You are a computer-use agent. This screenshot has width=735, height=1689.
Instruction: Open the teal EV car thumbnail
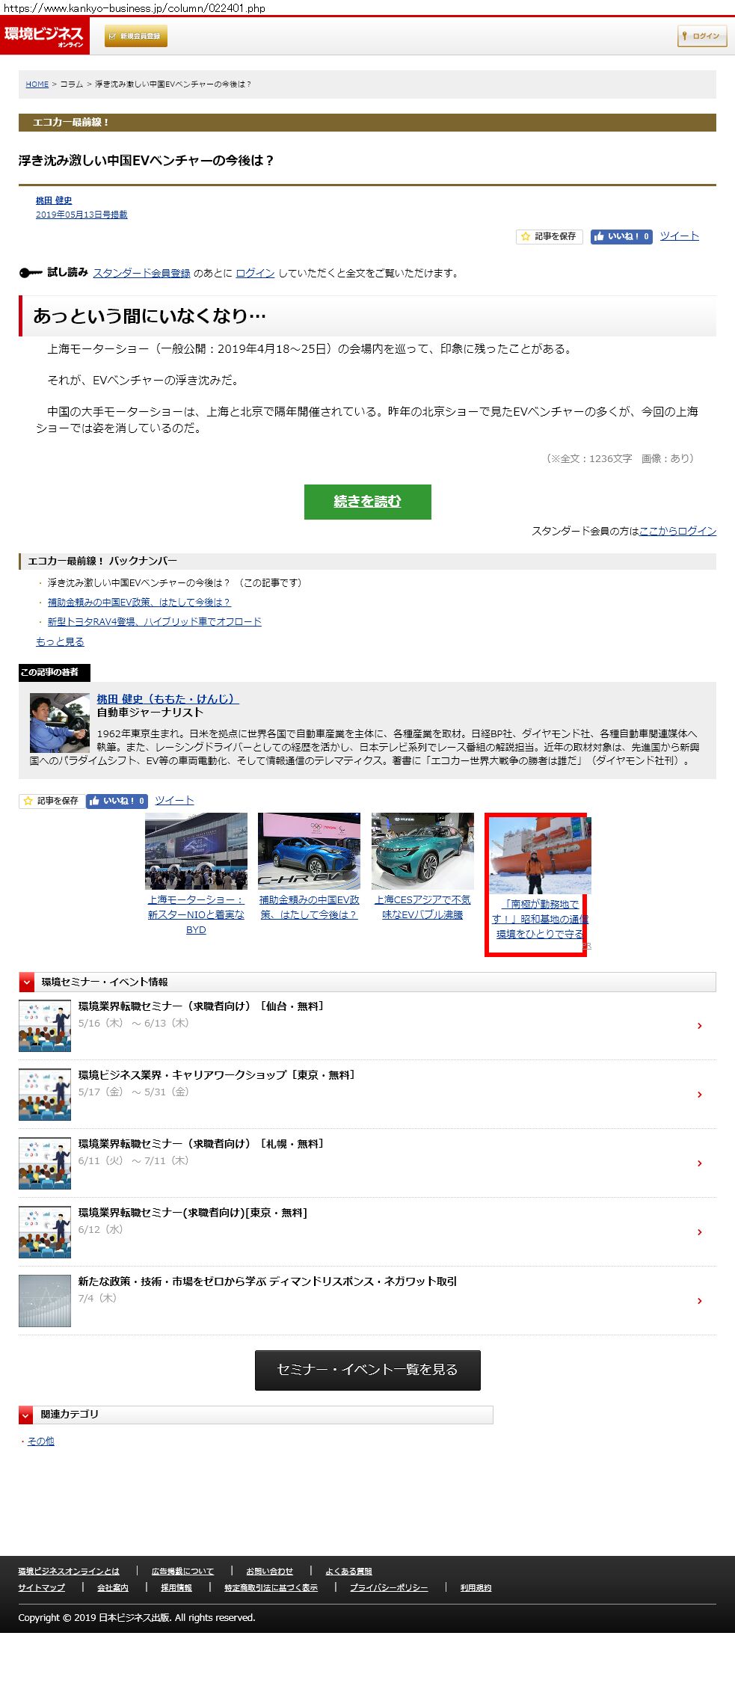pos(422,851)
